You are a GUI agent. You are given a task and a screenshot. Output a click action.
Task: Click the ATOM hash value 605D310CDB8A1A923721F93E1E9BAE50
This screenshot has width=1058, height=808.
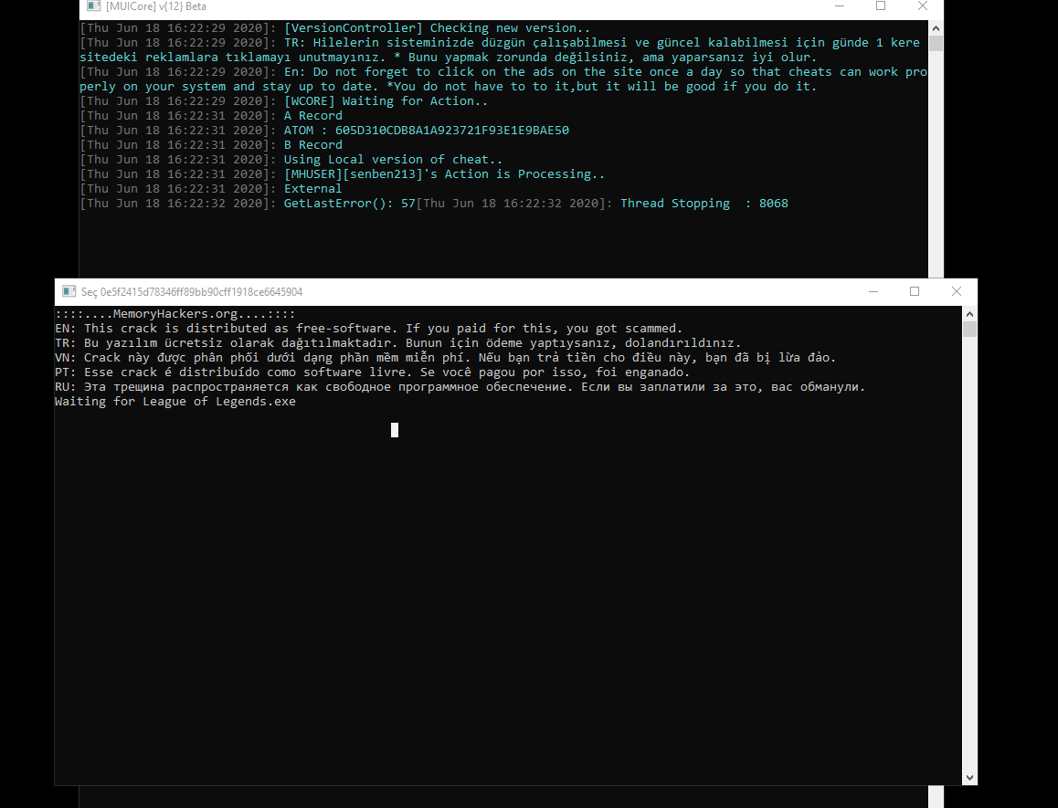[452, 131]
